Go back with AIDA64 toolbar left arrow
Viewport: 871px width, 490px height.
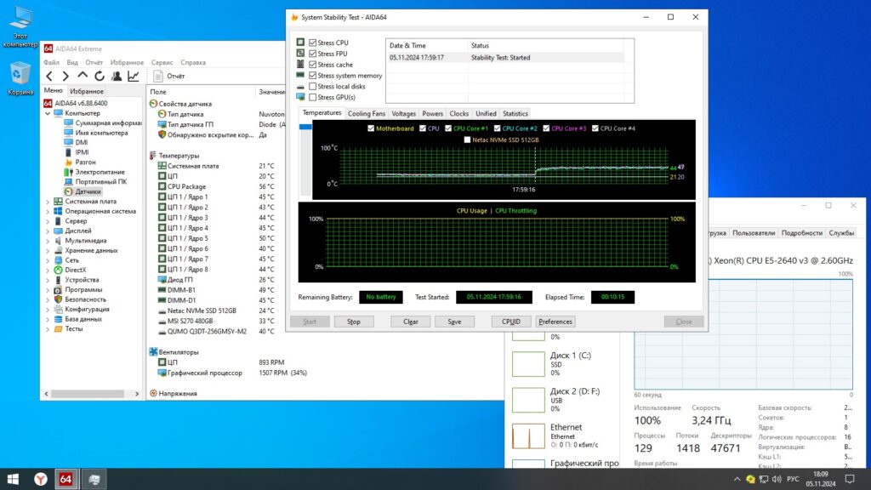(49, 76)
